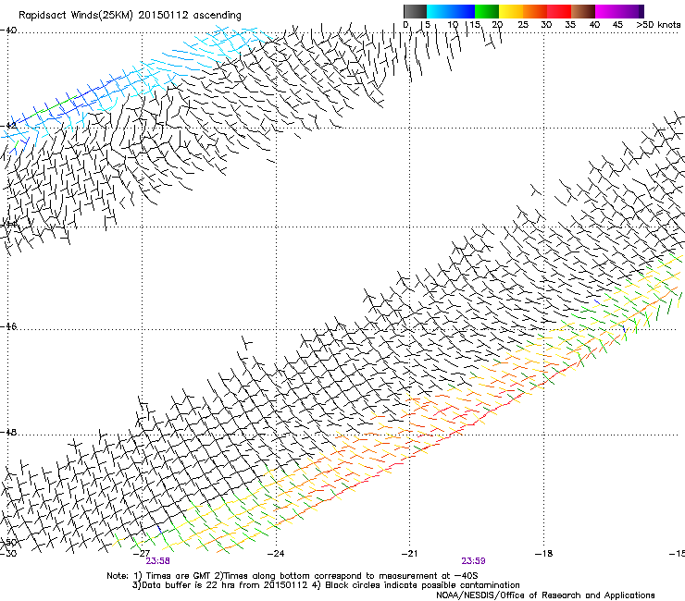Click the purple '23:58' time label
The width and height of the screenshot is (685, 601).
click(x=157, y=561)
